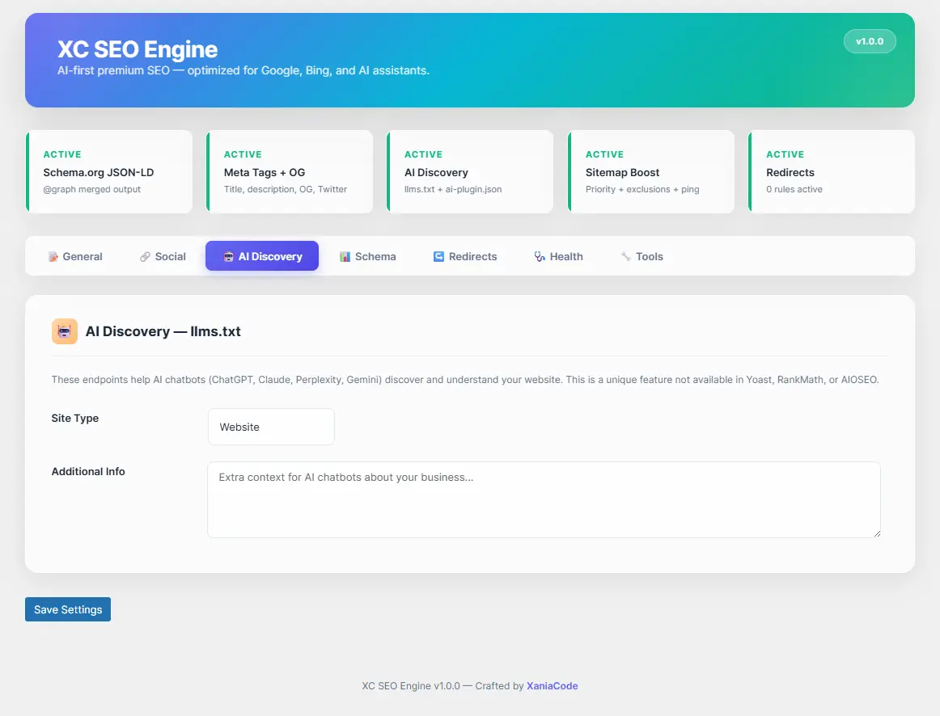The image size is (940, 716).
Task: Click the resize handle on Additional Info textarea
Action: (x=877, y=533)
